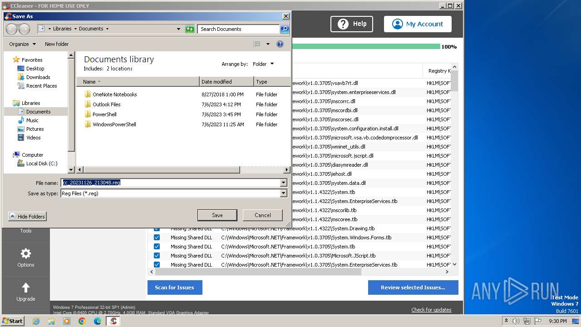Image resolution: width=581 pixels, height=327 pixels.
Task: Expand the Save as type dropdown
Action: click(284, 193)
